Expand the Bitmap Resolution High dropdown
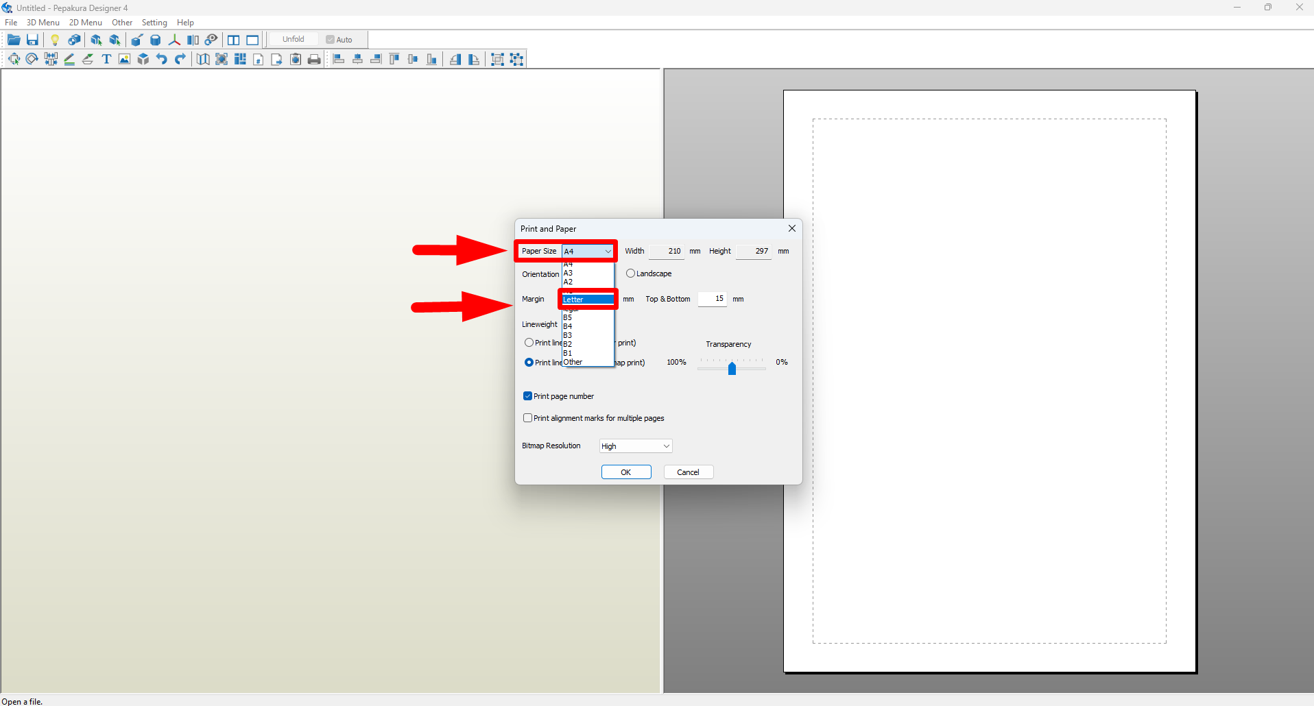1314x706 pixels. tap(636, 446)
